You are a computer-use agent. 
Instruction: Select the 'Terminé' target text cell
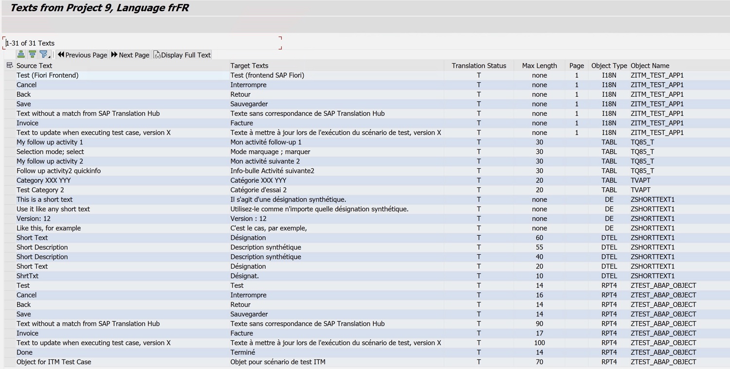[243, 352]
